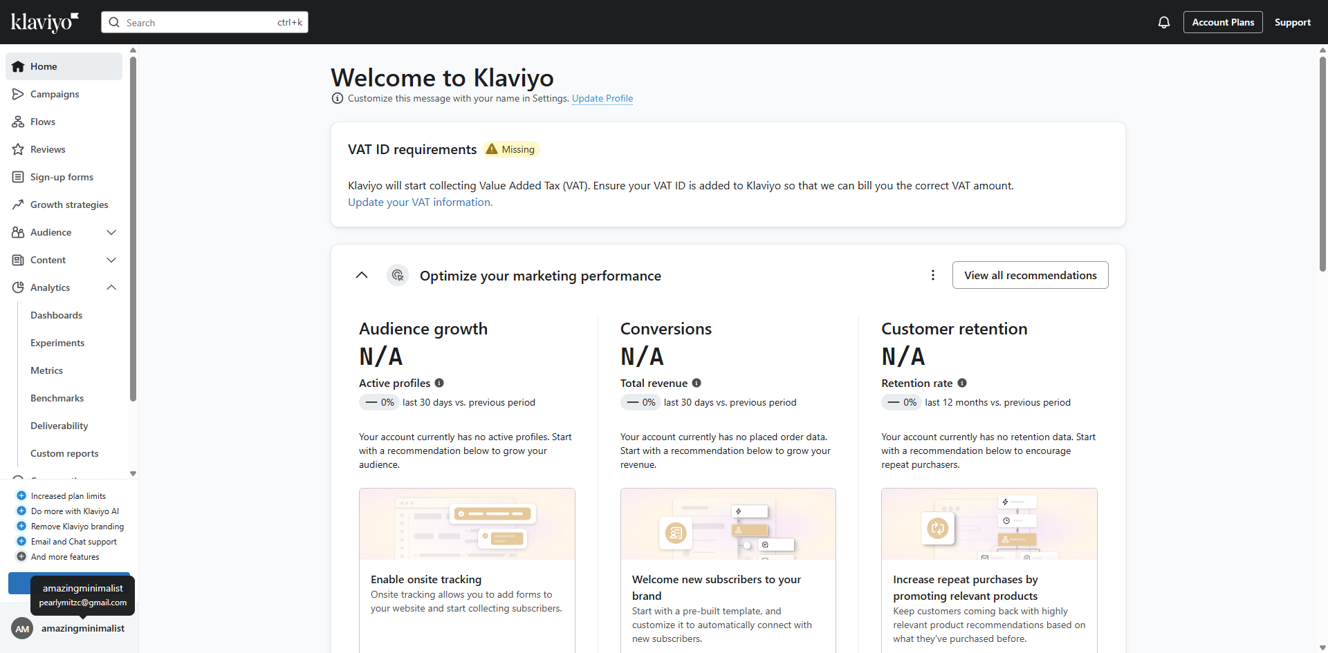
Task: Click the search magnifier icon
Action: point(114,22)
